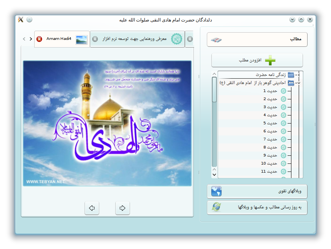The width and height of the screenshot is (331, 249).
Task: Switch to the Amam Hadi4 tab
Action: tap(62, 39)
